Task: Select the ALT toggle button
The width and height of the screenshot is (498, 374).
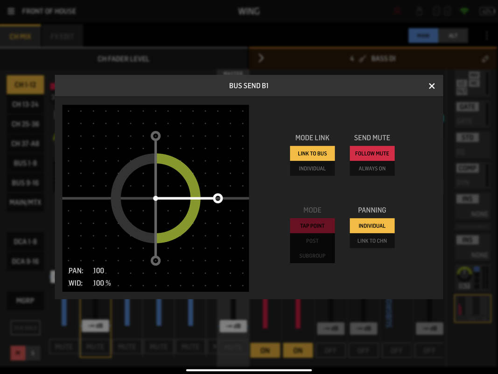Action: [x=453, y=36]
